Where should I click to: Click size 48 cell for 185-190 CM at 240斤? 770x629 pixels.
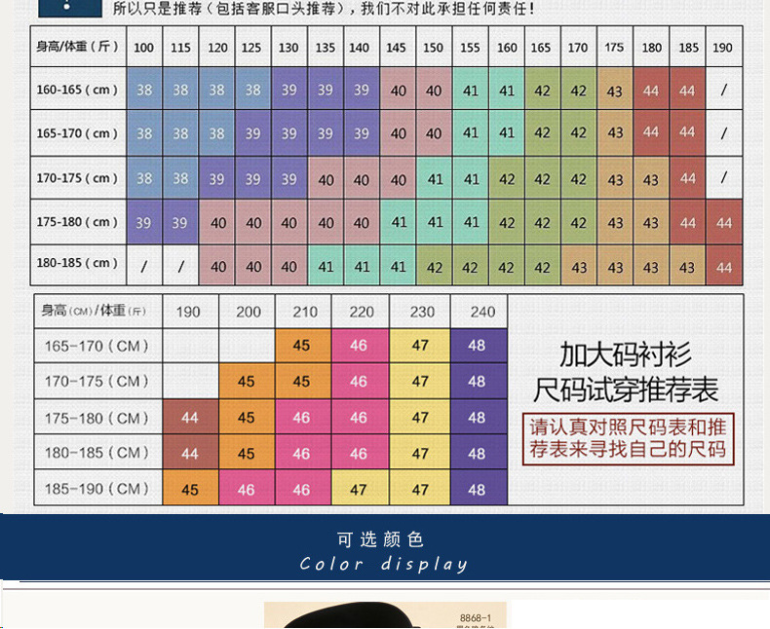point(477,489)
